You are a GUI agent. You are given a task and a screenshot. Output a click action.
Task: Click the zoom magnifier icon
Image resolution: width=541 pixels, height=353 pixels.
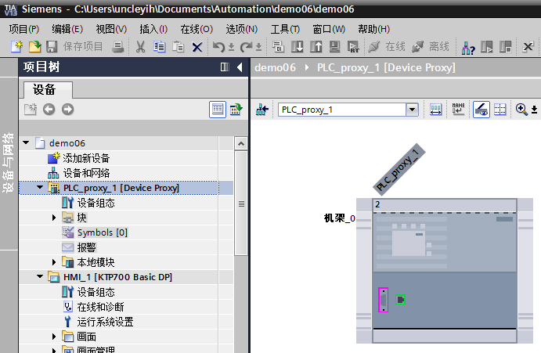click(521, 110)
